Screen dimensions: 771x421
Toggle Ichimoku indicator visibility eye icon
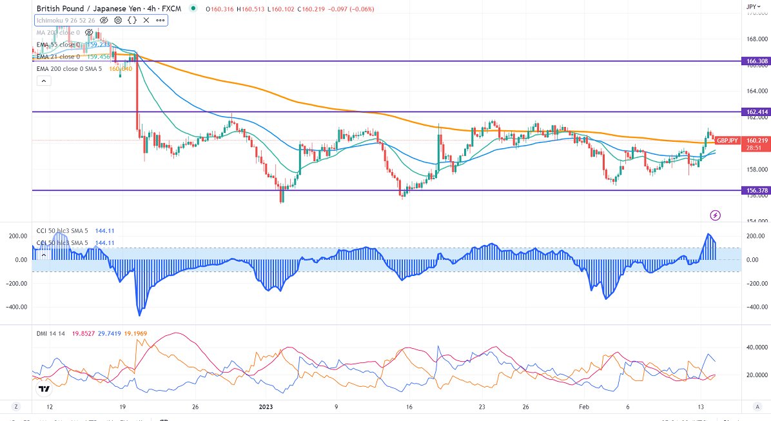[104, 20]
